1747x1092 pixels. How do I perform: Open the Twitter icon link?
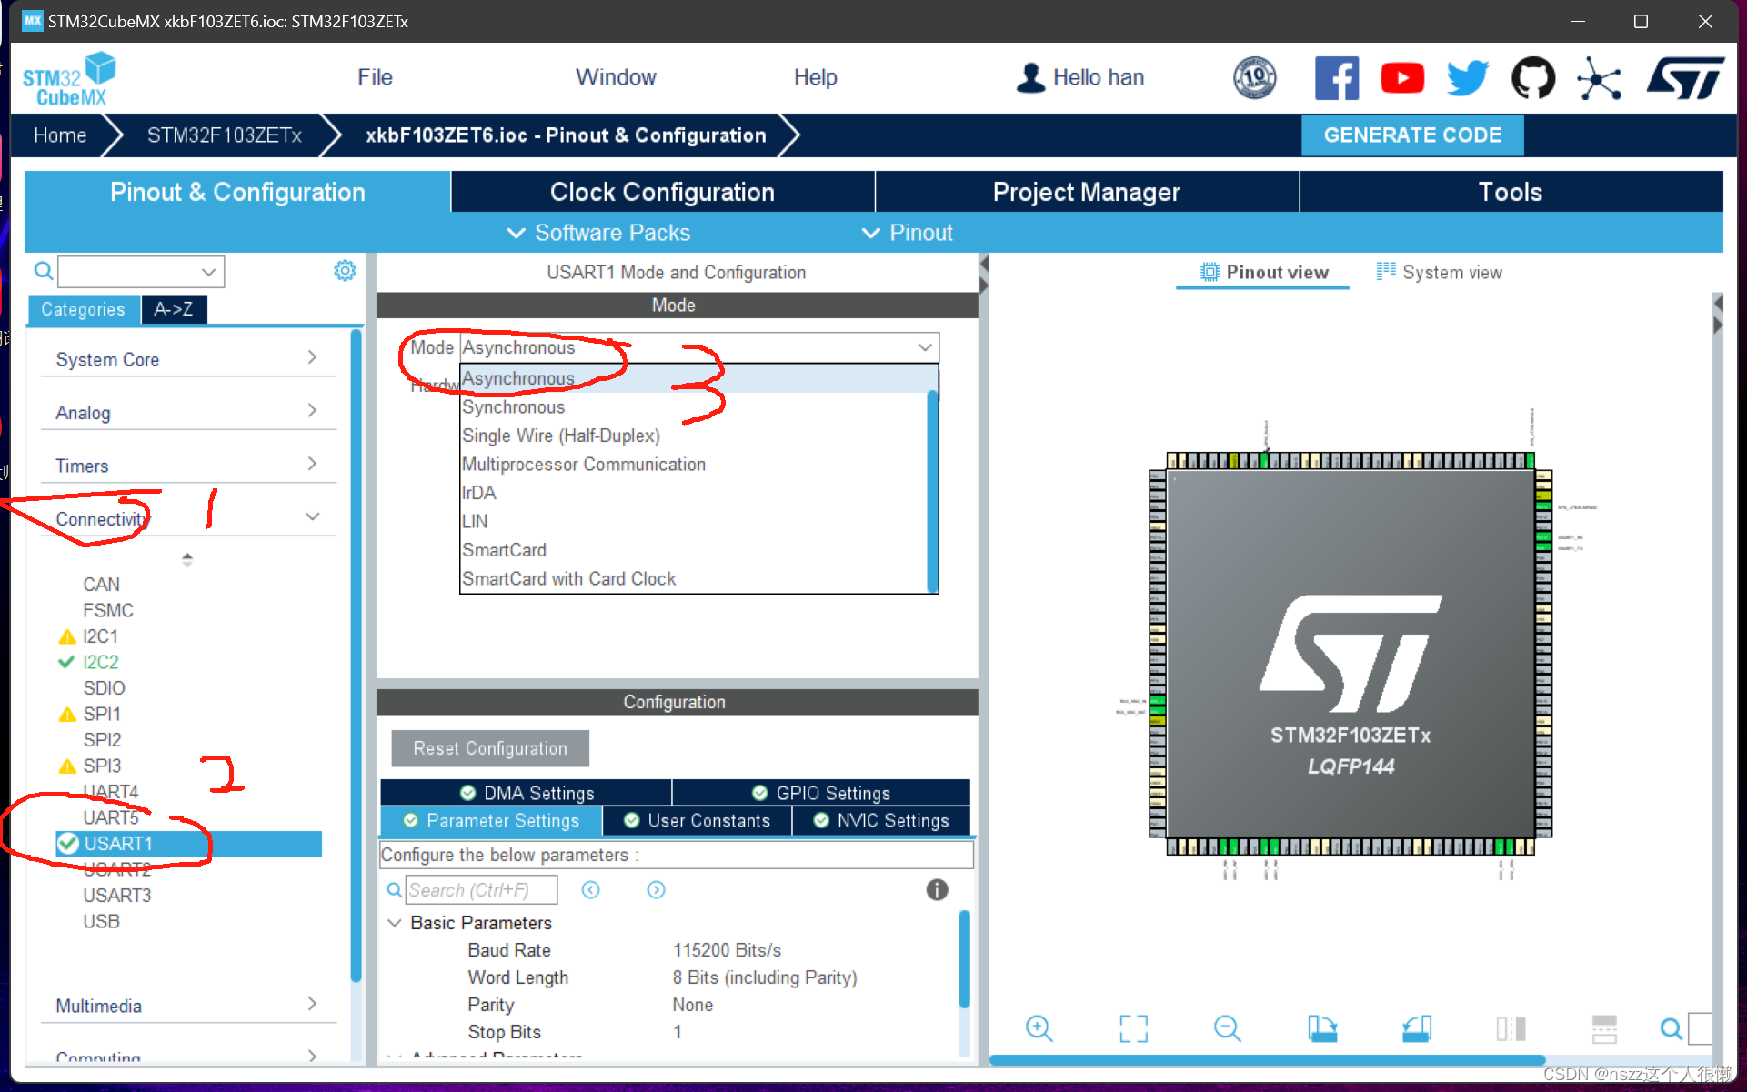tap(1467, 78)
